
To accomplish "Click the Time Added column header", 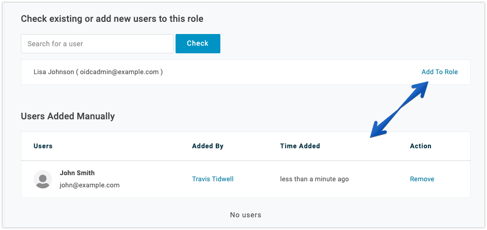I will tap(300, 146).
